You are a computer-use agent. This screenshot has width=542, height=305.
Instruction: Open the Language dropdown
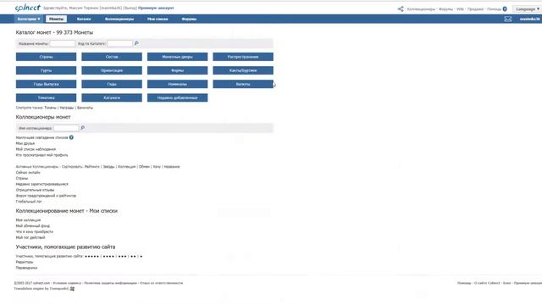527,9
